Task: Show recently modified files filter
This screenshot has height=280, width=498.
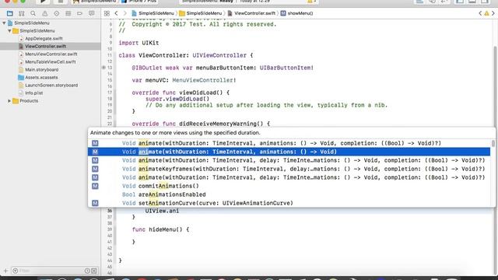Action: [87, 271]
